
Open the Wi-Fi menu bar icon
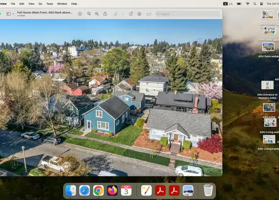click(x=248, y=4)
